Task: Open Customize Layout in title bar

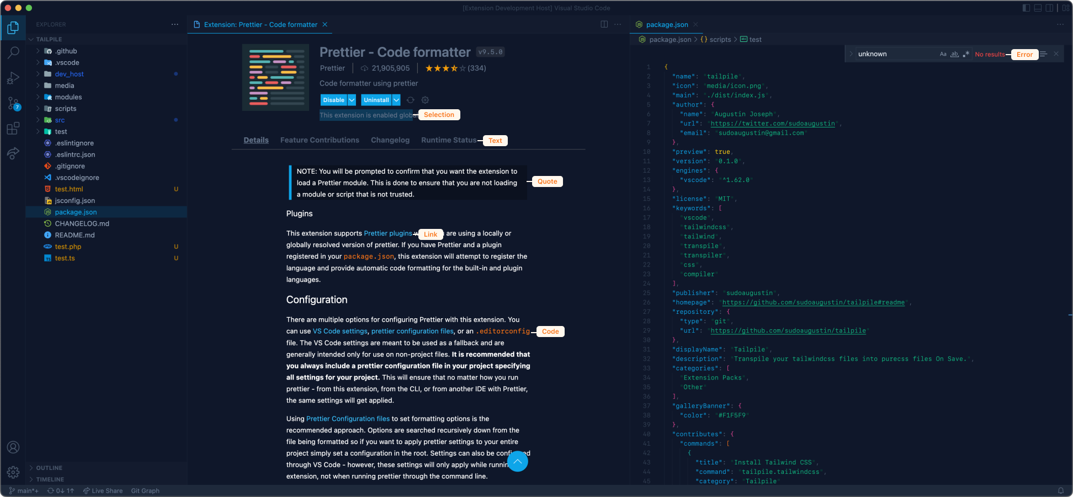Action: click(1065, 8)
